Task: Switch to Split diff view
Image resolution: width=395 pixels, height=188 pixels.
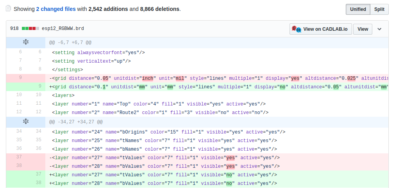Action: (379, 9)
